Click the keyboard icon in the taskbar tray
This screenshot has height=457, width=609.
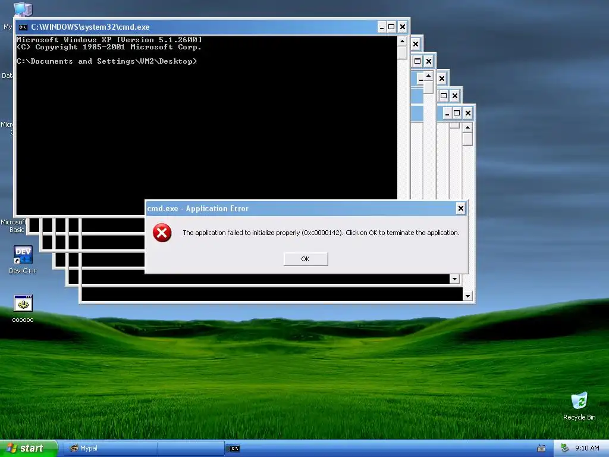click(541, 449)
